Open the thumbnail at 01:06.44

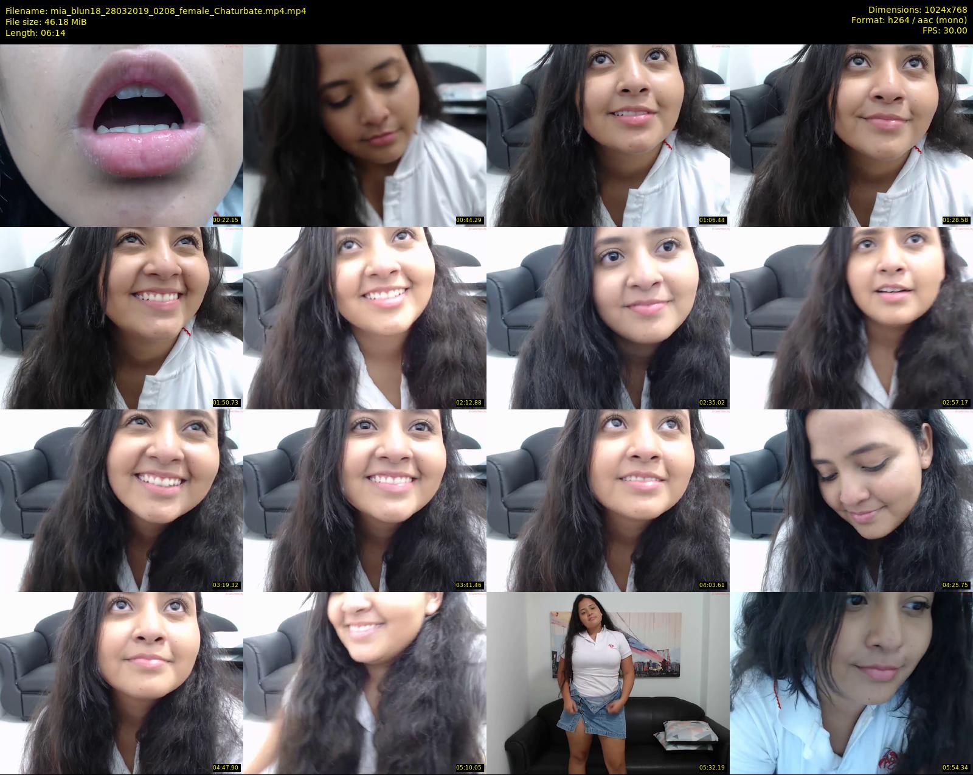(x=608, y=135)
